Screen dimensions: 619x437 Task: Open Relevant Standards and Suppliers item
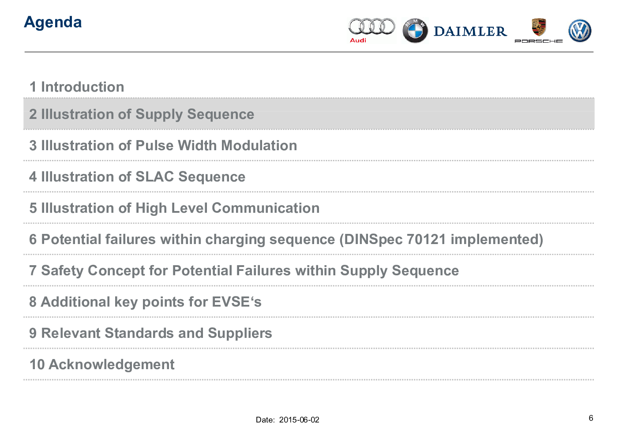[150, 333]
